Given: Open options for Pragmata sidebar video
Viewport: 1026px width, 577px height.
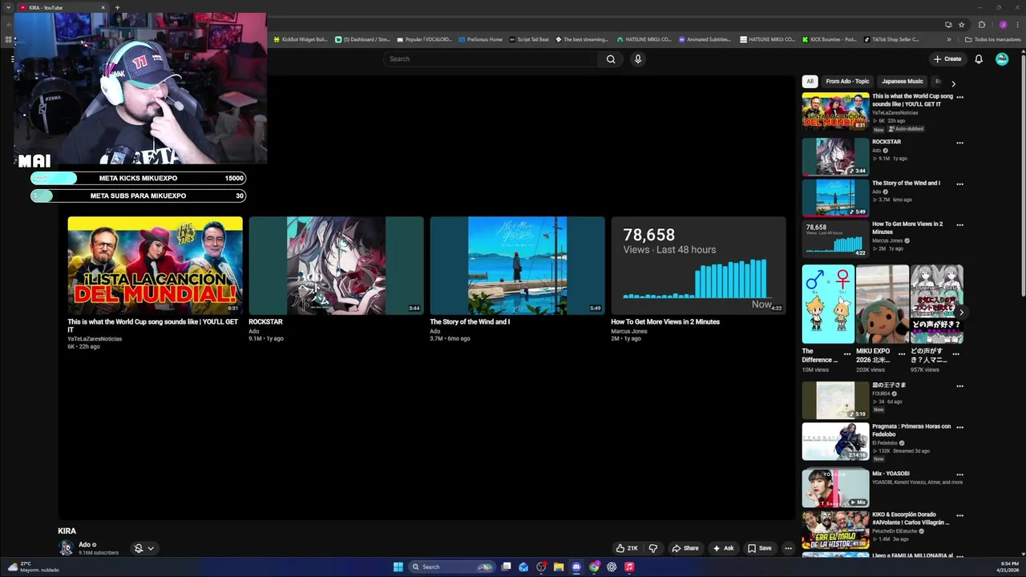Looking at the screenshot, I should pos(959,427).
